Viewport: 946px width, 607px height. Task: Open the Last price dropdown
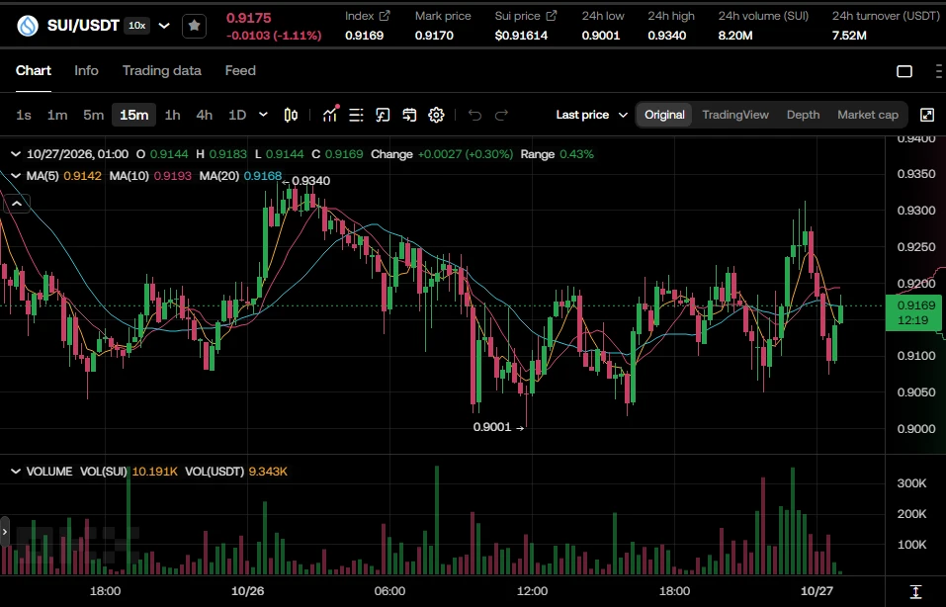[592, 115]
